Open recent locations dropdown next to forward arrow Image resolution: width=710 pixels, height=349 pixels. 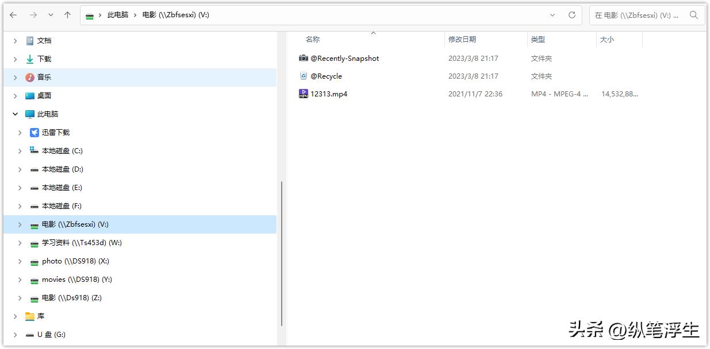[51, 15]
